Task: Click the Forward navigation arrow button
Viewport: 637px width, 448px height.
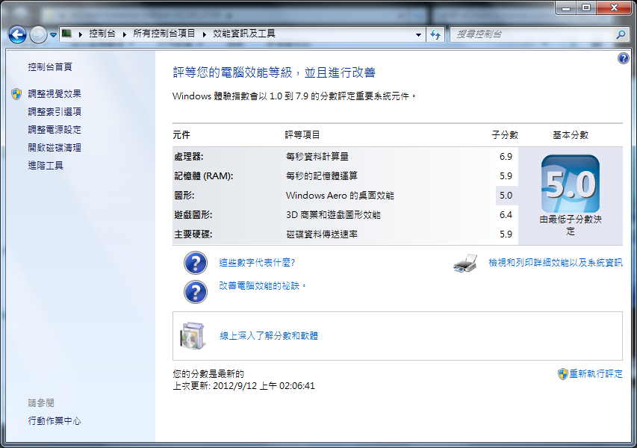Action: [x=38, y=35]
